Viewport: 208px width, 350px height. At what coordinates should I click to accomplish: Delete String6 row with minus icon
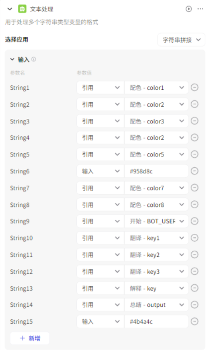pos(195,171)
